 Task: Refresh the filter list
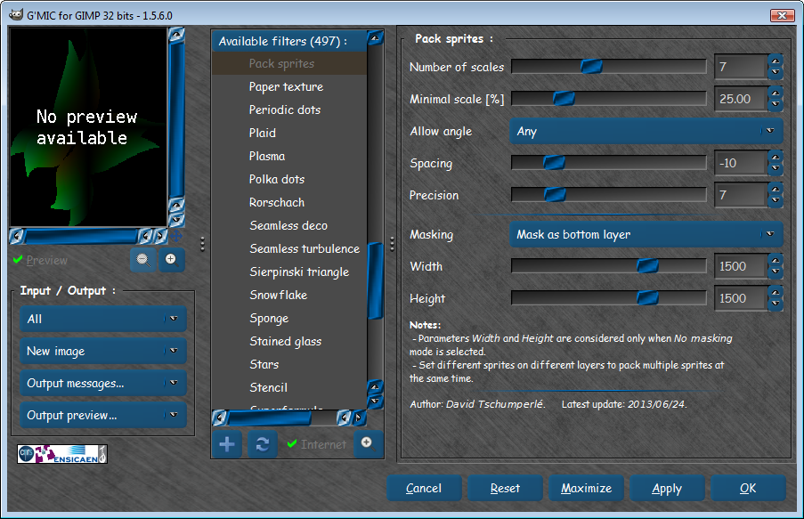[x=263, y=444]
